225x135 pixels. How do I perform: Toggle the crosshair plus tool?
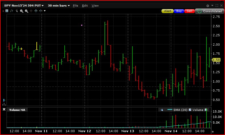click(31, 11)
